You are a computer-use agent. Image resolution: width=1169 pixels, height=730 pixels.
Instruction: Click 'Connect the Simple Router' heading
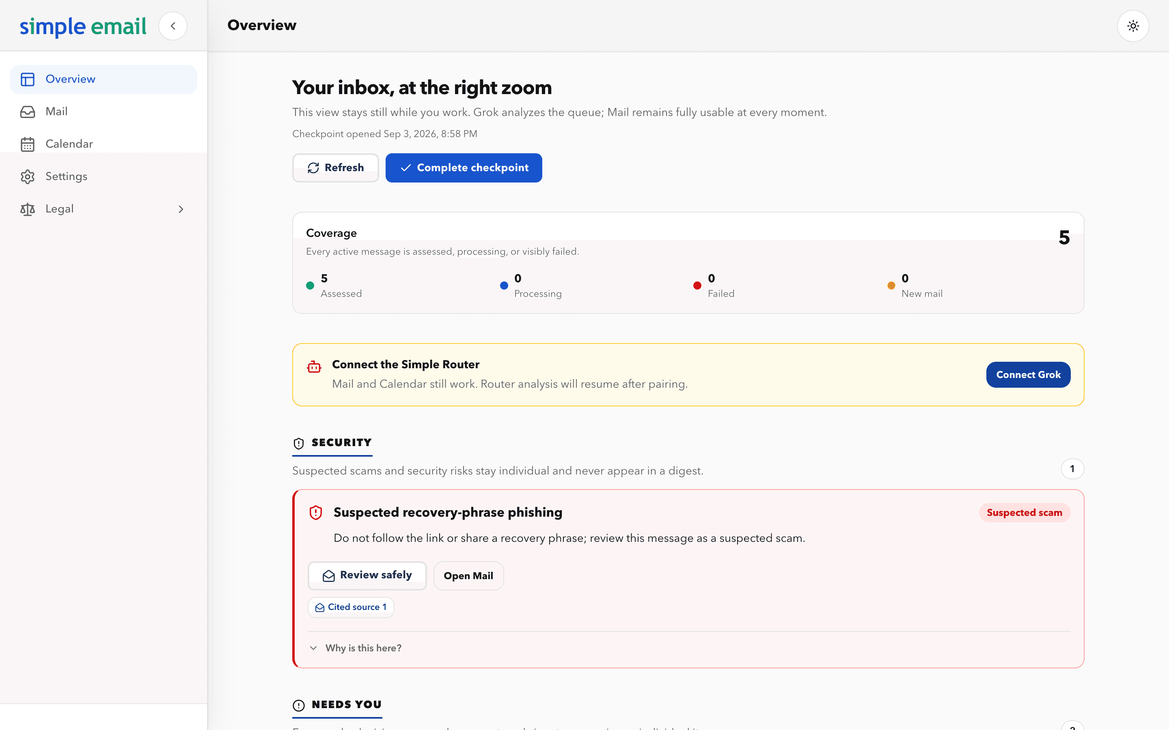tap(406, 365)
